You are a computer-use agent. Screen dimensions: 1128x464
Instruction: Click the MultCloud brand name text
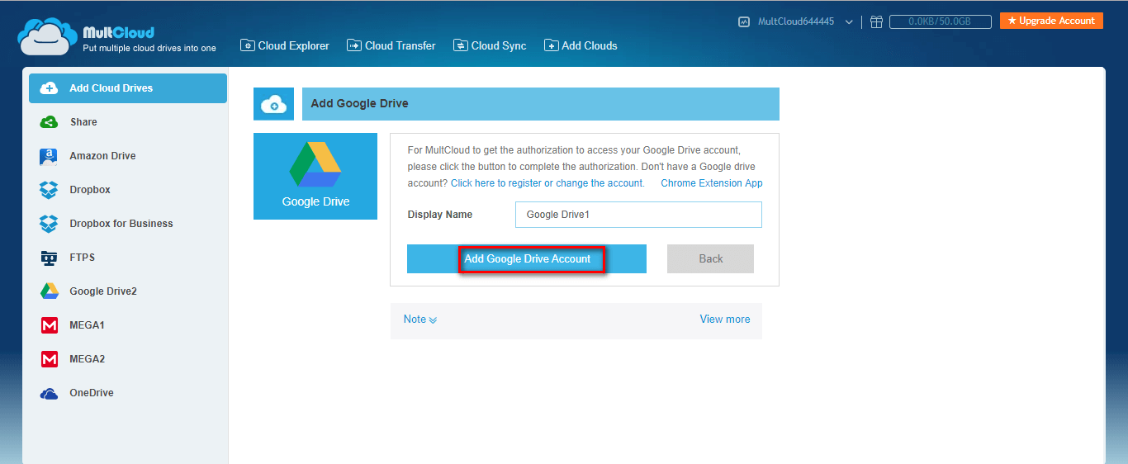click(x=118, y=32)
